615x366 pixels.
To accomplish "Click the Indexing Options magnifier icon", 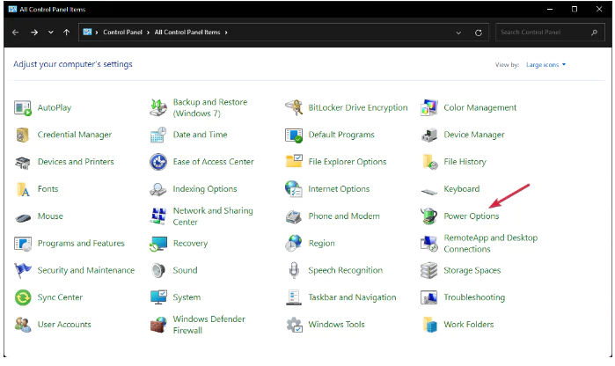I will 158,189.
